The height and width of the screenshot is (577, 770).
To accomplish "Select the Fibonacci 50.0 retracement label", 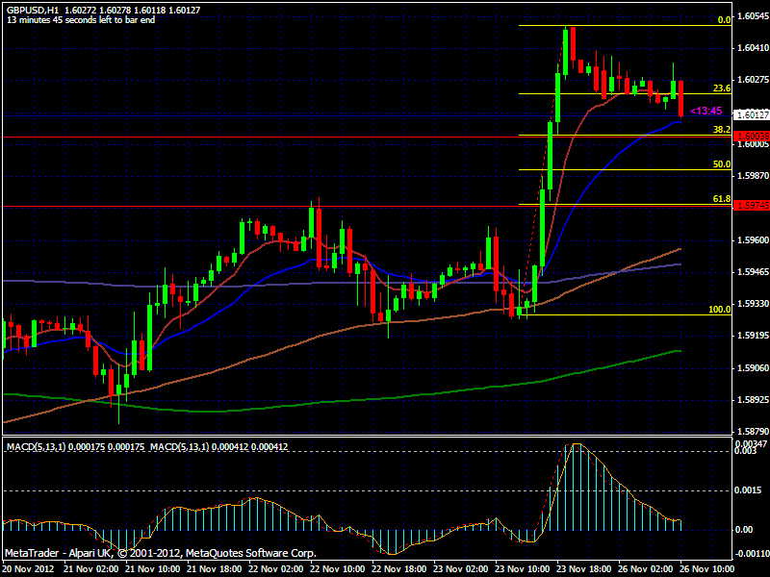I will tap(721, 164).
